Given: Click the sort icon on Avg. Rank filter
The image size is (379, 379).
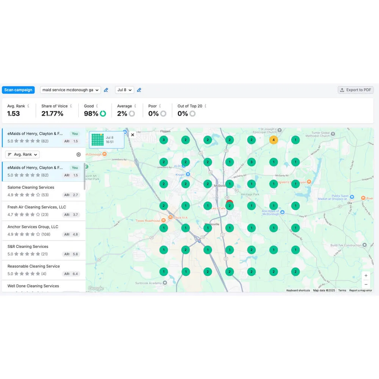Looking at the screenshot, I should pyautogui.click(x=9, y=154).
